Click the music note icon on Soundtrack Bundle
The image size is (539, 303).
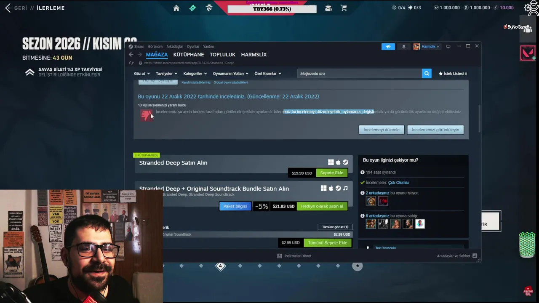[345, 189]
